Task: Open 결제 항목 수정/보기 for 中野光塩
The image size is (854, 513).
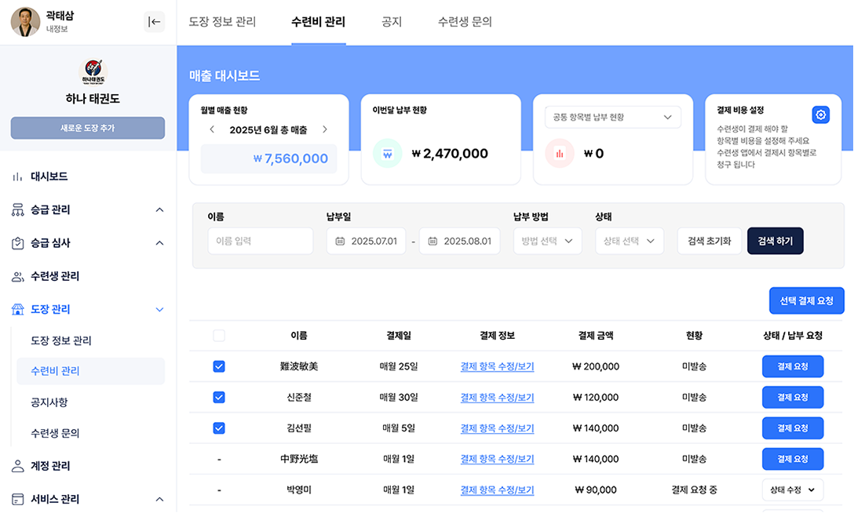Action: click(x=498, y=459)
